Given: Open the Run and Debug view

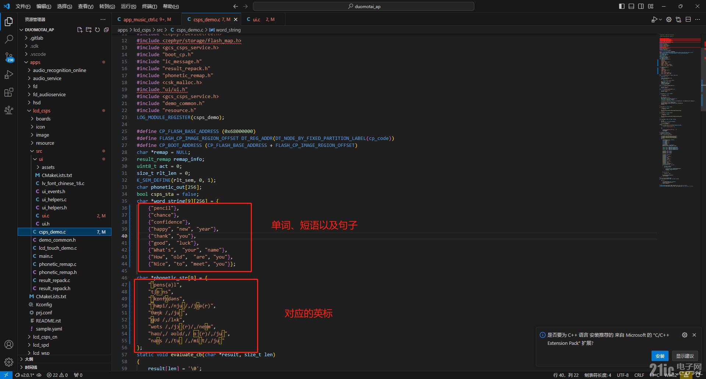Looking at the screenshot, I should point(9,75).
